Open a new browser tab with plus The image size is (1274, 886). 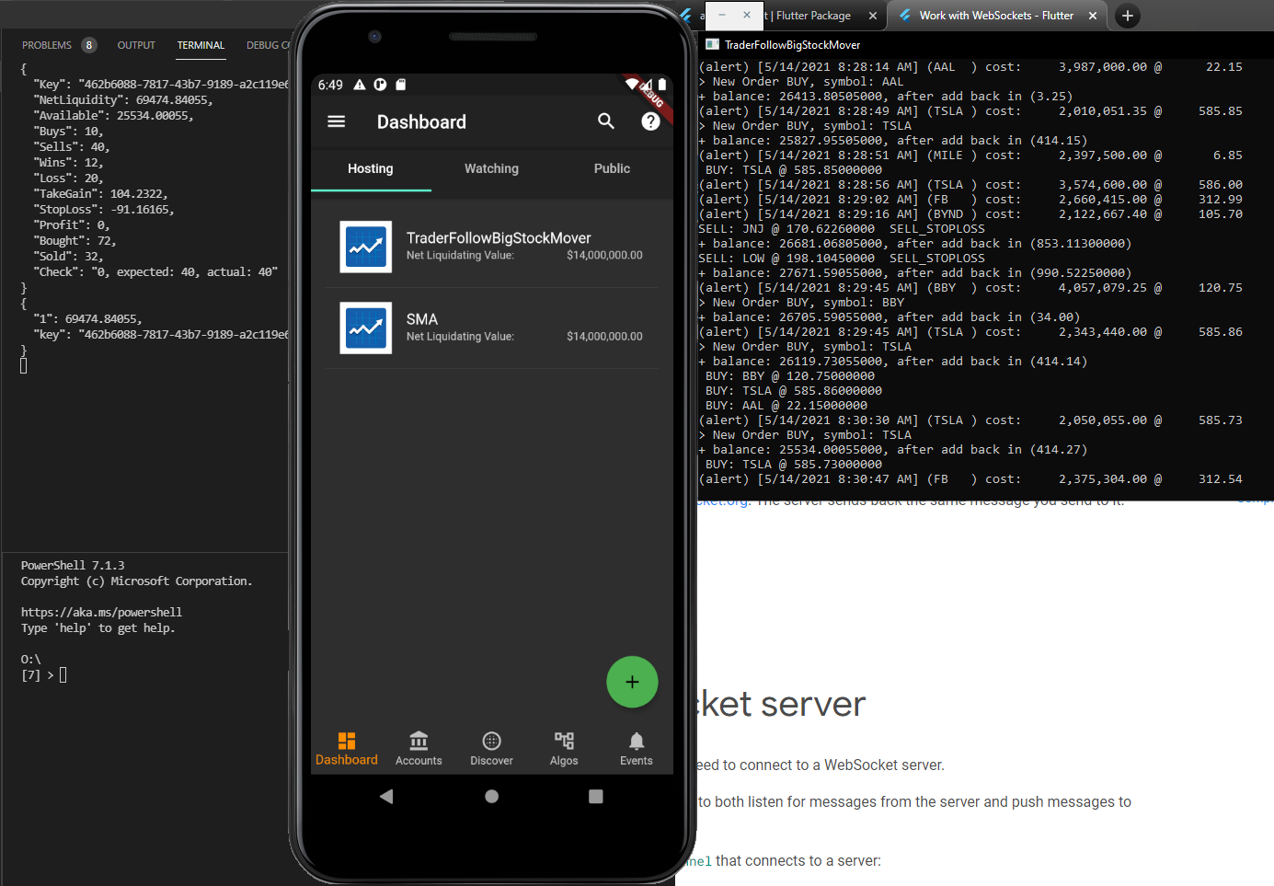(x=1128, y=16)
